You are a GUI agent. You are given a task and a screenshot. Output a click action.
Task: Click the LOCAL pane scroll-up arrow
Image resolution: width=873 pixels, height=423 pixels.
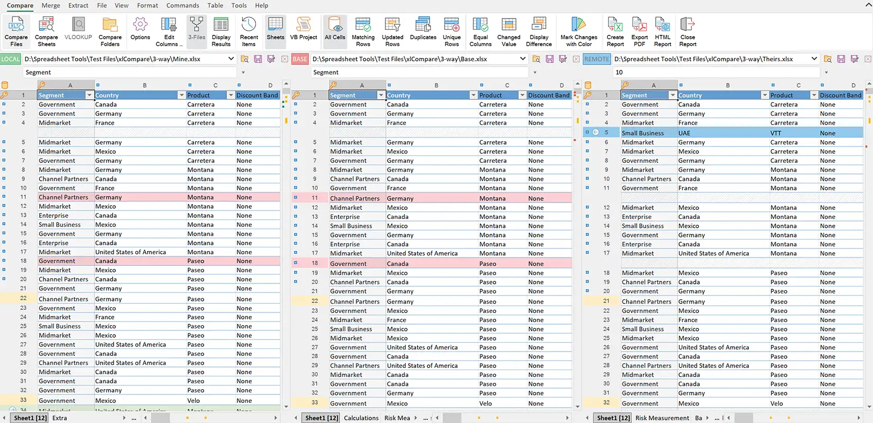pyautogui.click(x=286, y=84)
